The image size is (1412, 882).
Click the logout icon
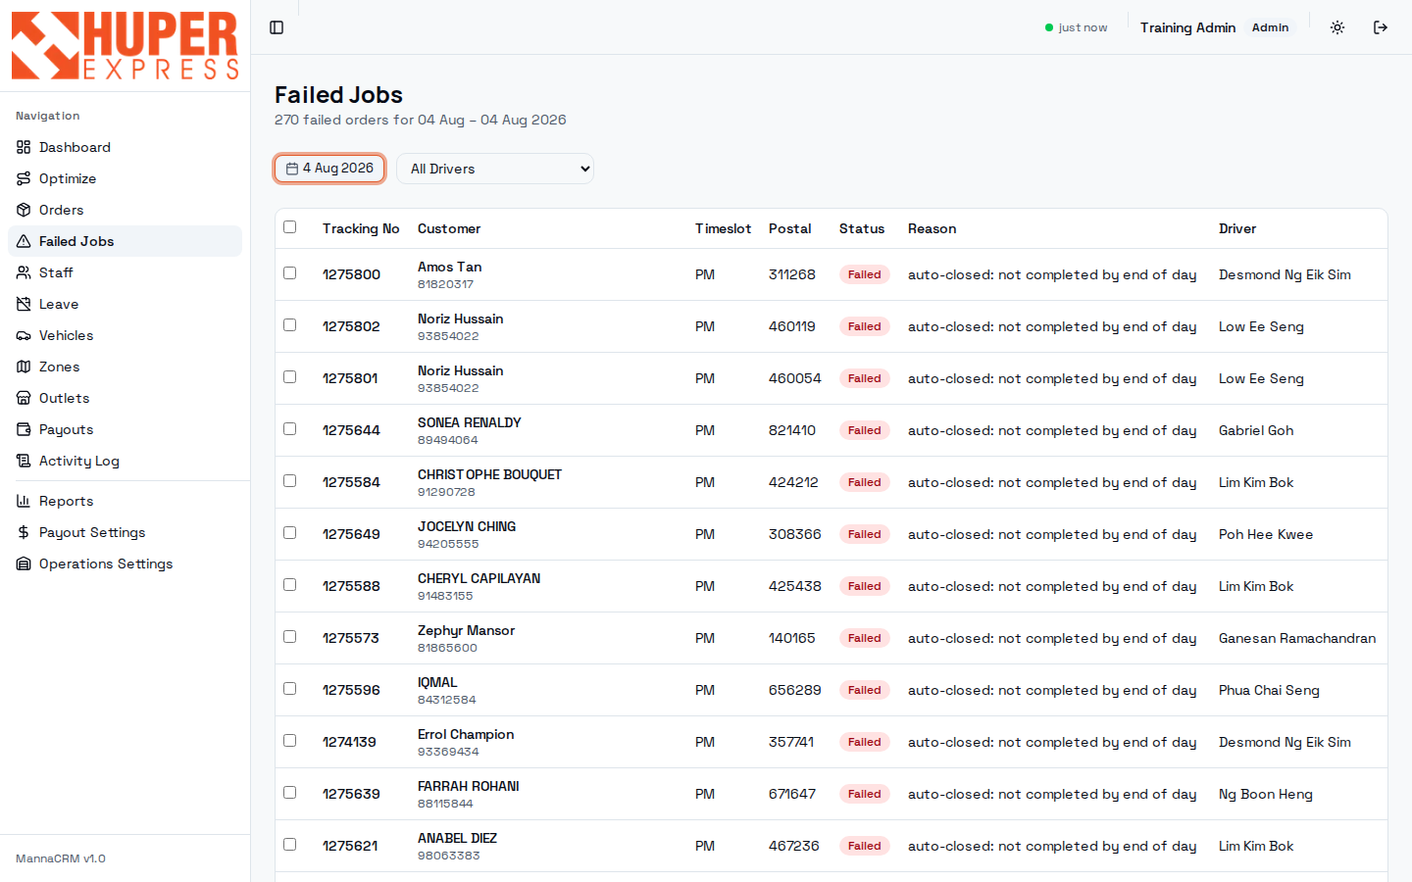1381,27
